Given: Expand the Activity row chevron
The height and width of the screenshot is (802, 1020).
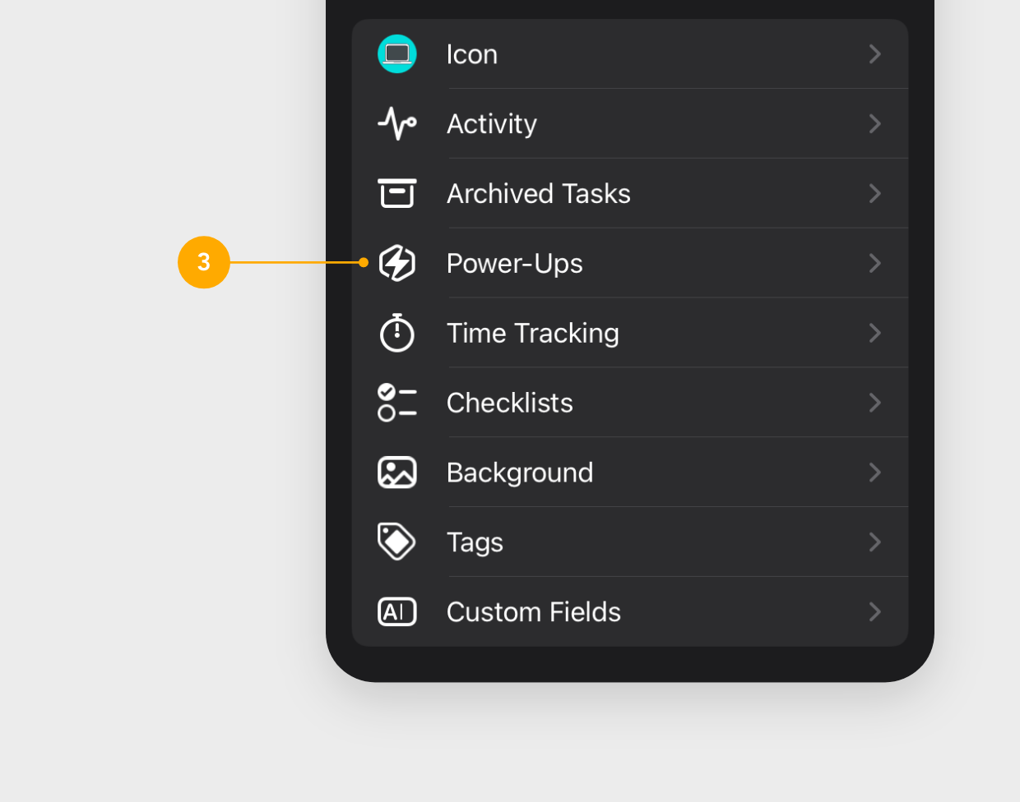Looking at the screenshot, I should point(874,123).
